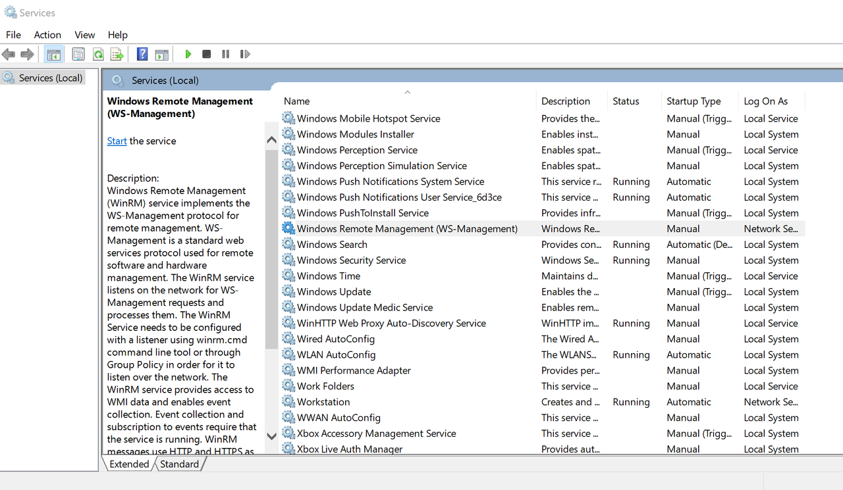Select WWAN AutoConfig row
843x490 pixels.
pos(543,418)
